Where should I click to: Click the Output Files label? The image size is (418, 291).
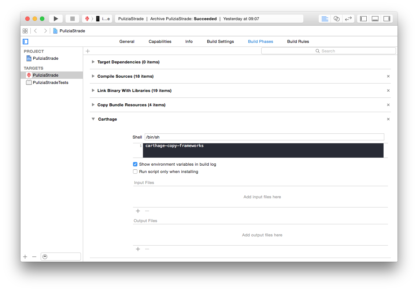(x=145, y=221)
